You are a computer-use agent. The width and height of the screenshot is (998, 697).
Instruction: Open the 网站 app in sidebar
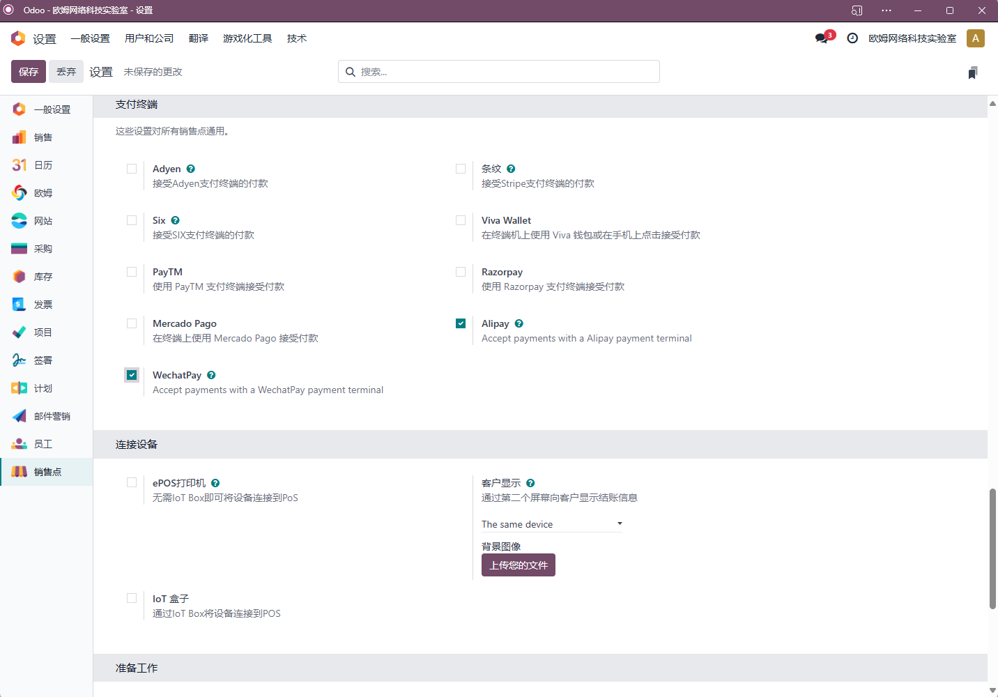pos(20,221)
